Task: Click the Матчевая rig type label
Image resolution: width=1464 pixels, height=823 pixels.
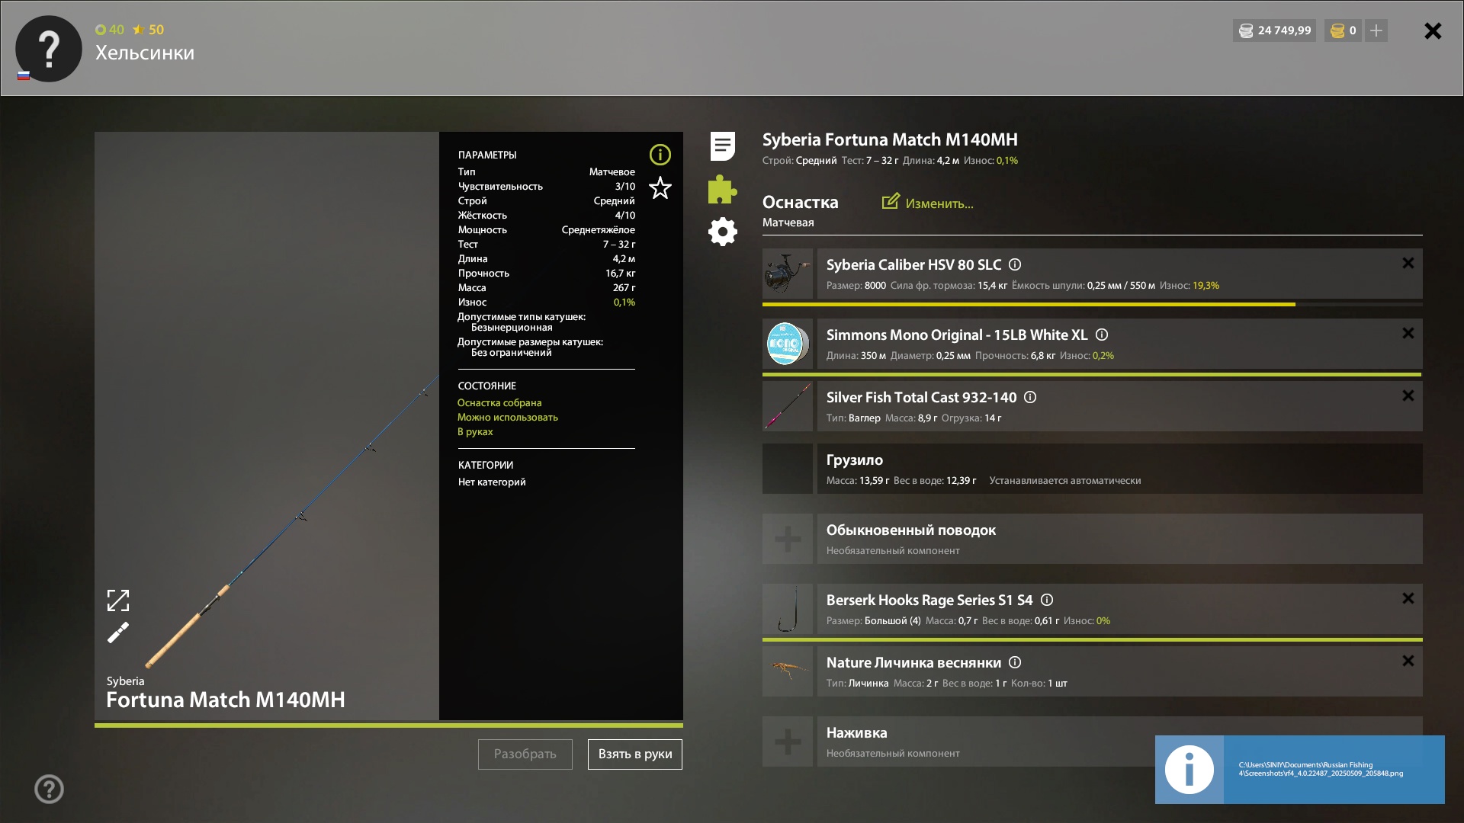Action: [788, 223]
